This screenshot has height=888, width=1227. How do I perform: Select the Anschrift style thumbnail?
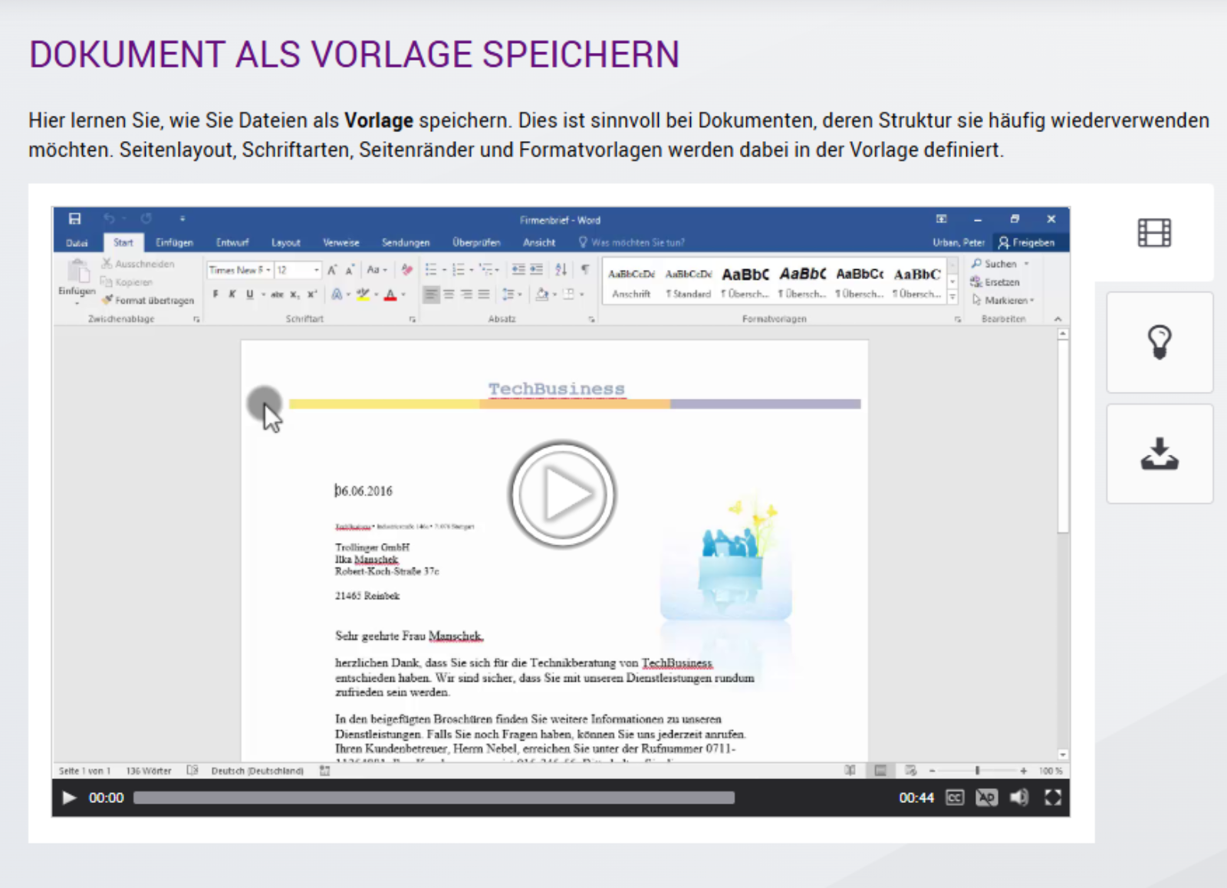(x=631, y=282)
